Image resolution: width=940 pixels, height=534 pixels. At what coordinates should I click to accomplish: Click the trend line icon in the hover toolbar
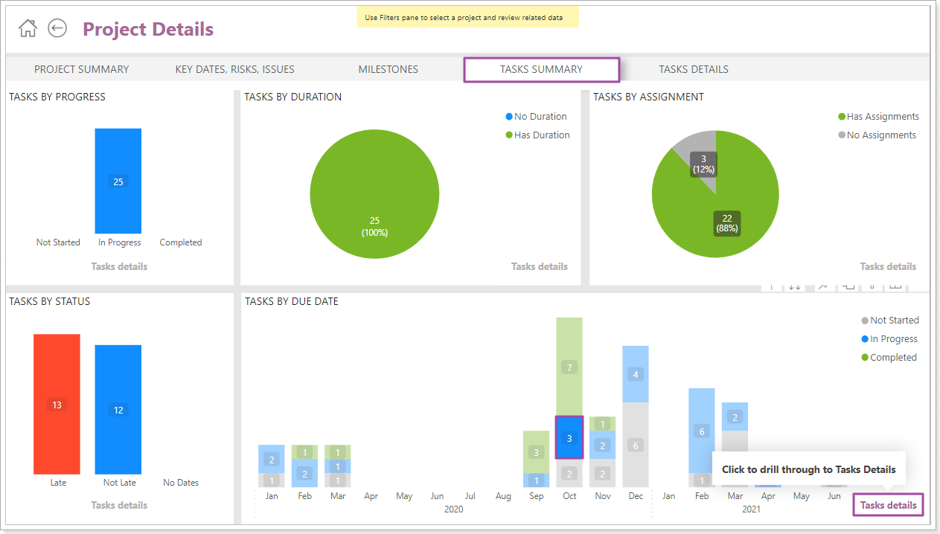[822, 286]
